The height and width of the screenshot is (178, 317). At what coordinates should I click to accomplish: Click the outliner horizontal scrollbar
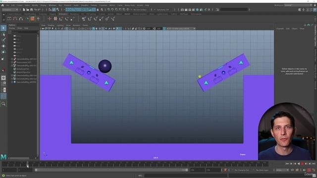click(20, 158)
